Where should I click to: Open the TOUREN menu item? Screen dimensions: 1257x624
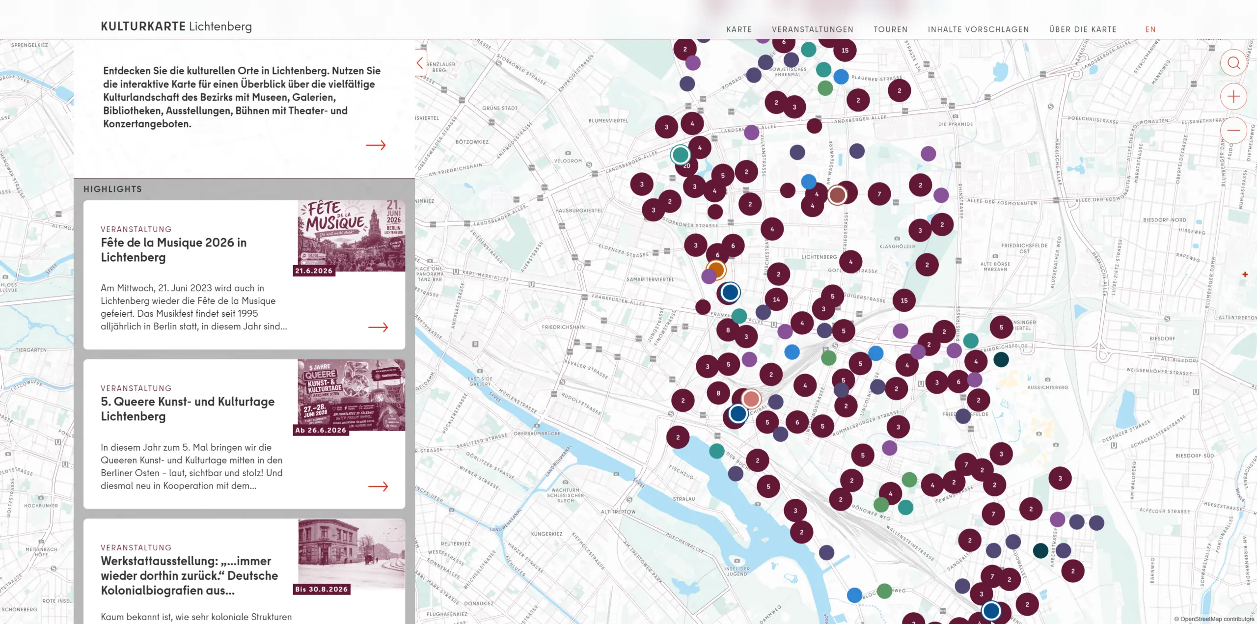click(x=890, y=29)
